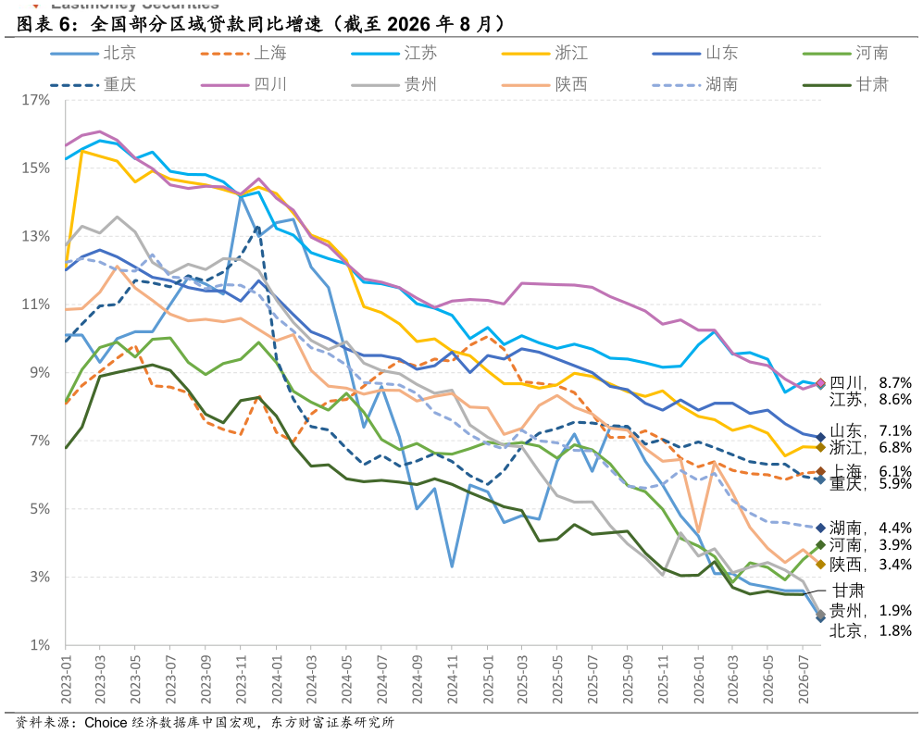Image resolution: width=923 pixels, height=734 pixels.
Task: Select the 贵州 gray legend entry
Action: 393,84
